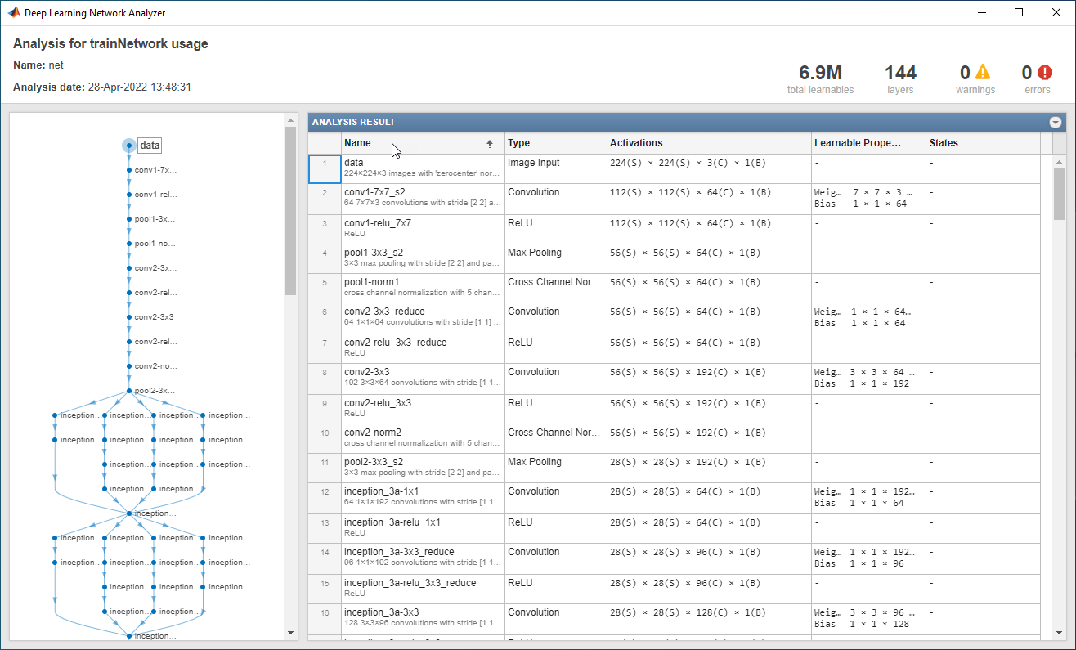Image resolution: width=1076 pixels, height=650 pixels.
Task: Sort table by Type column header
Action: point(555,143)
